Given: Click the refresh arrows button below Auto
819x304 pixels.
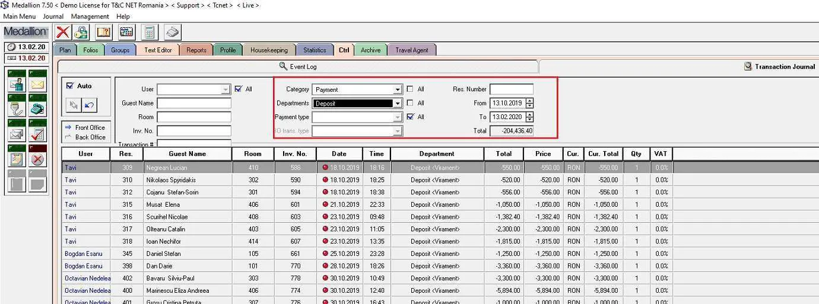Looking at the screenshot, I should (74, 105).
